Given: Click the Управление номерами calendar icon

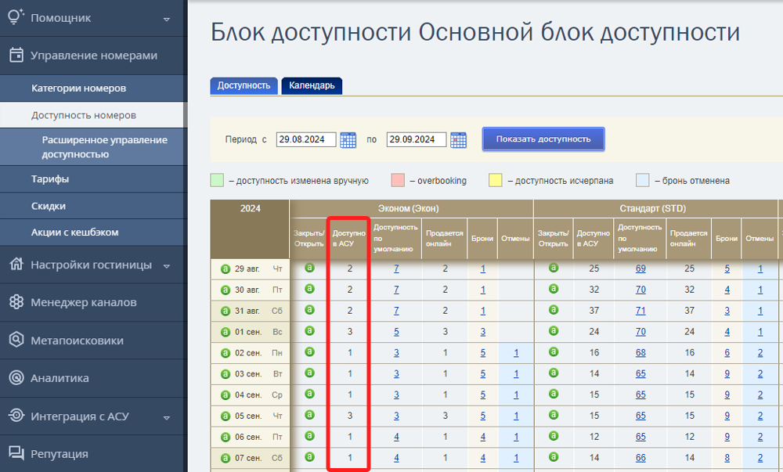Looking at the screenshot, I should click(x=16, y=55).
